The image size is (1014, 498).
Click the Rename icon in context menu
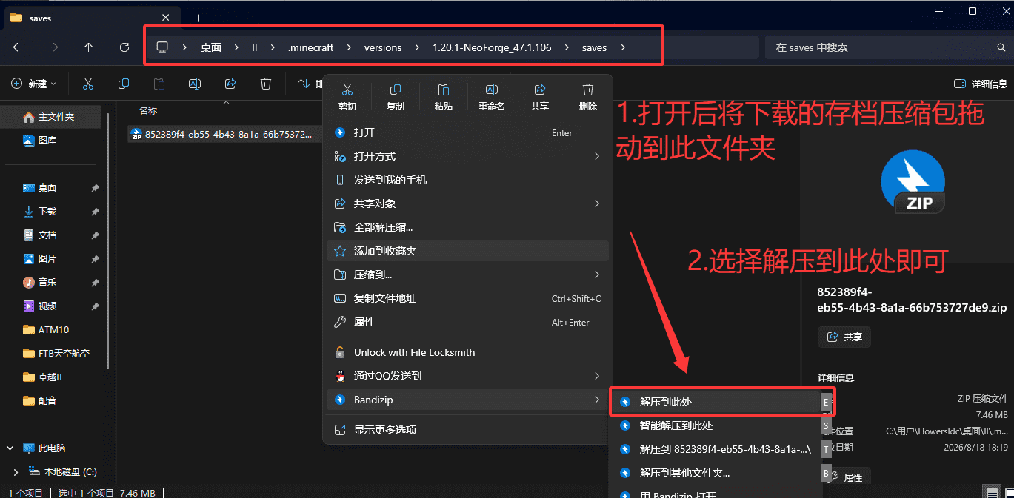491,90
